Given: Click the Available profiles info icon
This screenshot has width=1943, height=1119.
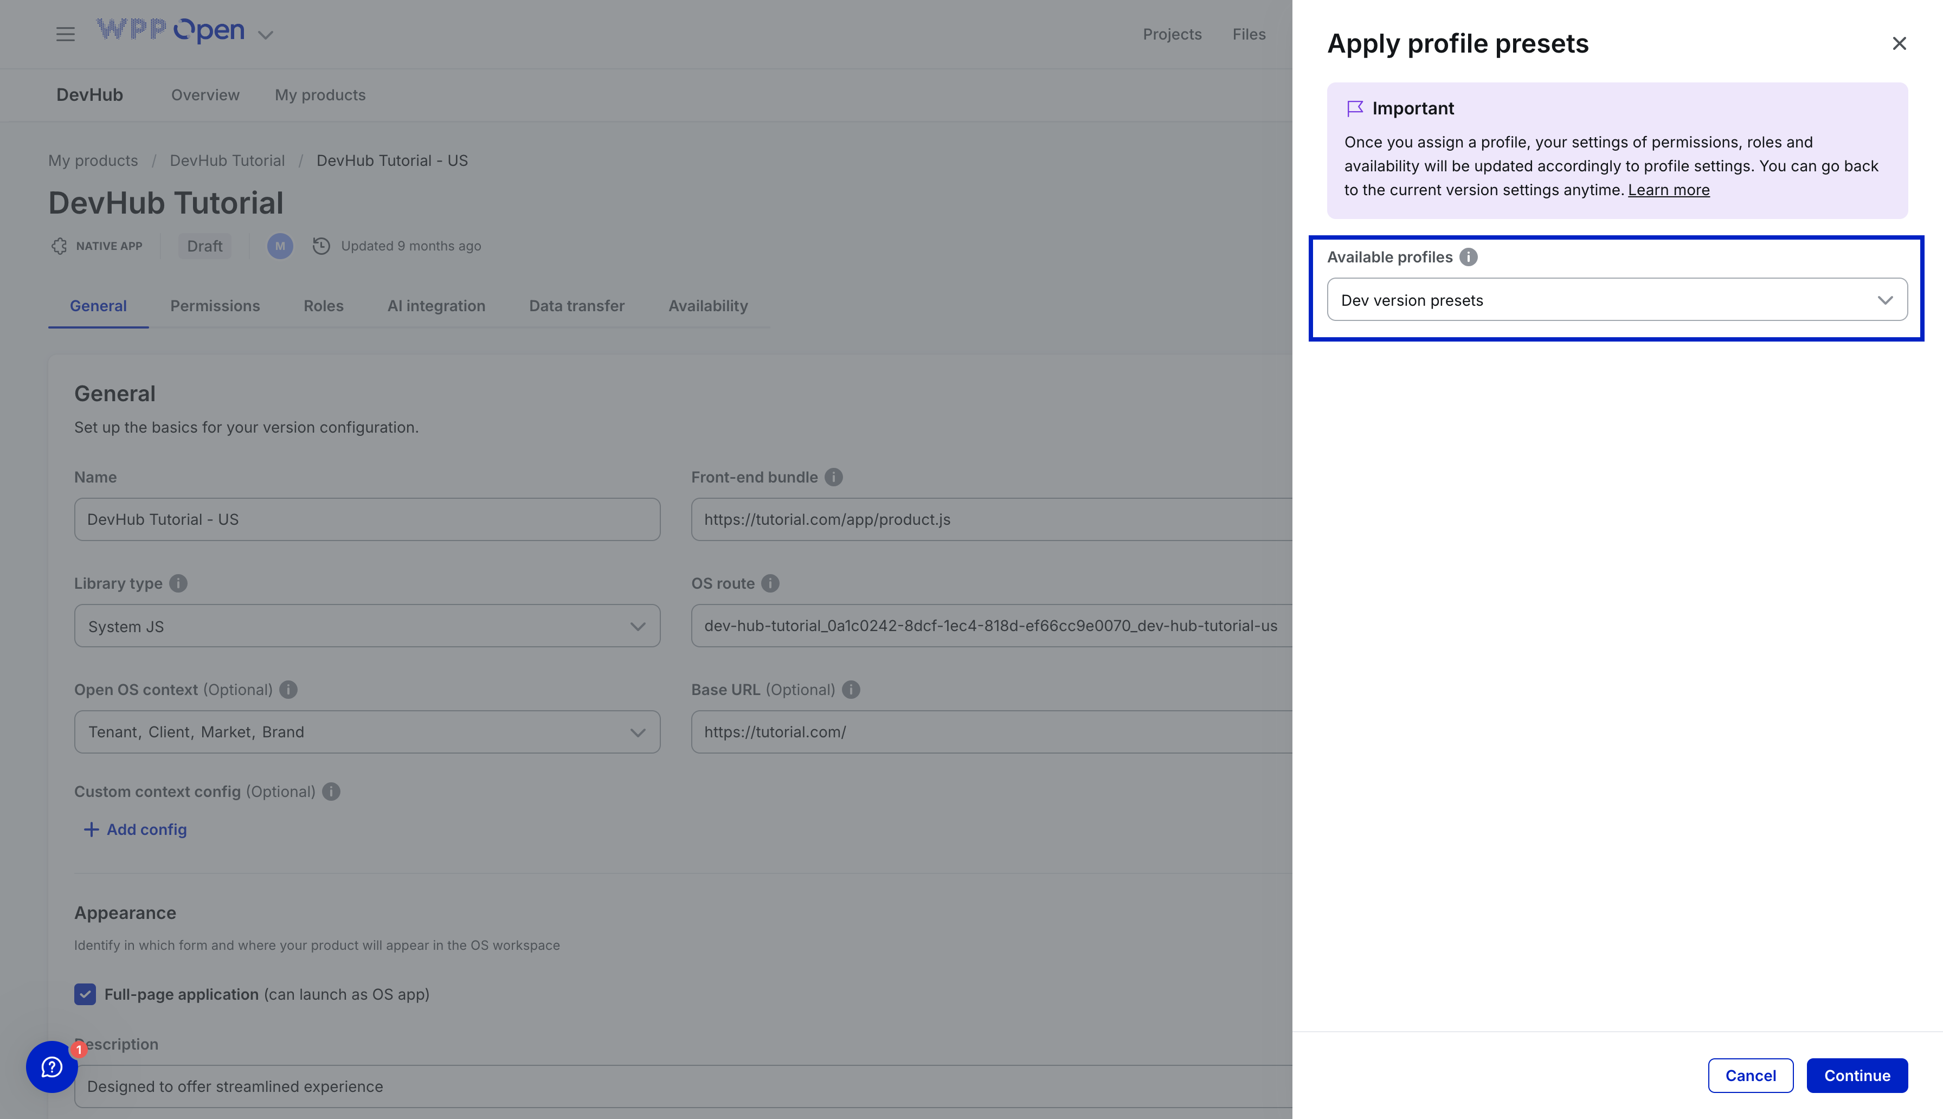Looking at the screenshot, I should (x=1468, y=256).
